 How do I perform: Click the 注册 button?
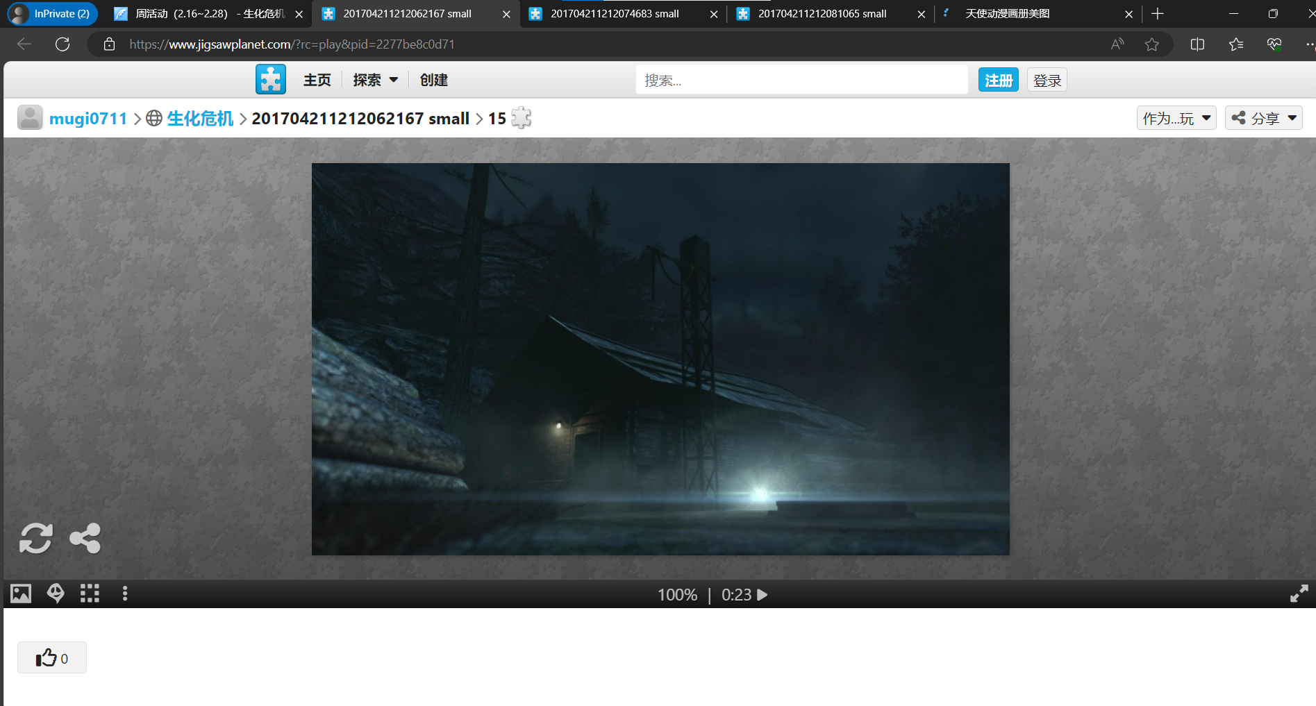(998, 80)
